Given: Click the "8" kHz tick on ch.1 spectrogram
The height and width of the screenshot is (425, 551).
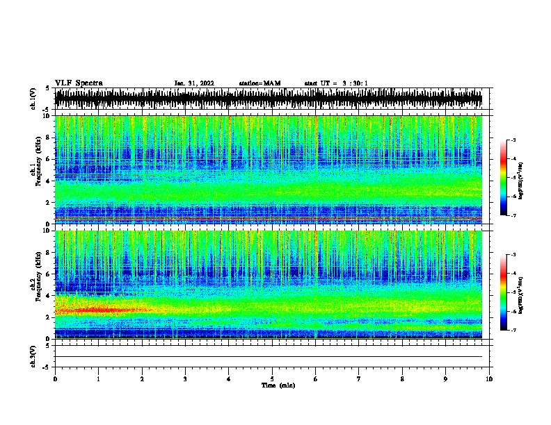Looking at the screenshot, I should tap(49, 137).
